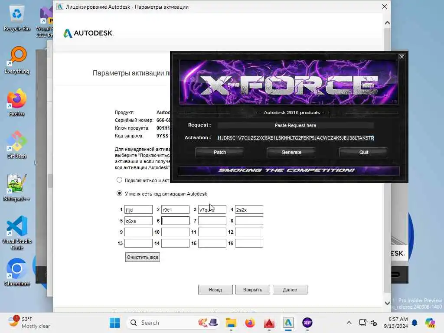The height and width of the screenshot is (333, 444).
Task: Focus activation code field 16
Action: click(x=249, y=243)
